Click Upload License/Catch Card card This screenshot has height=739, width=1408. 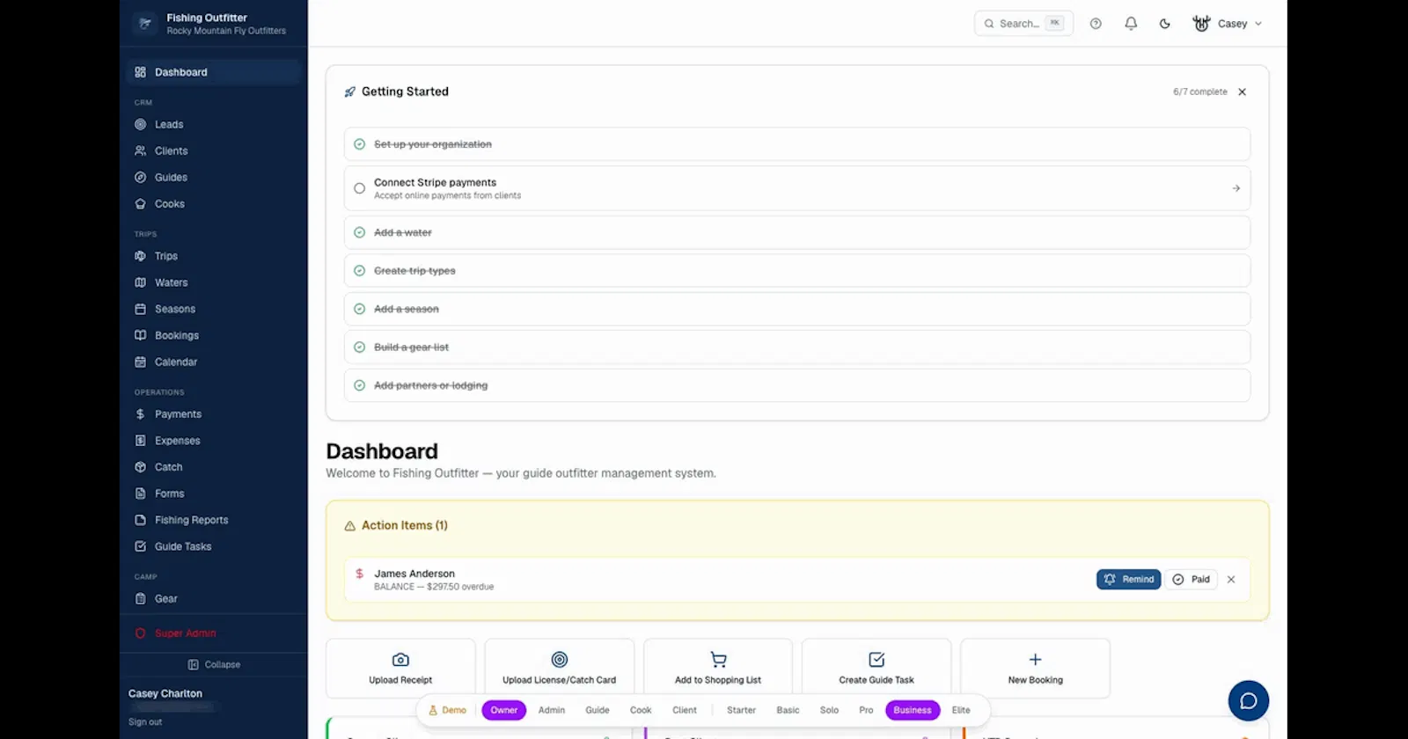(559, 669)
